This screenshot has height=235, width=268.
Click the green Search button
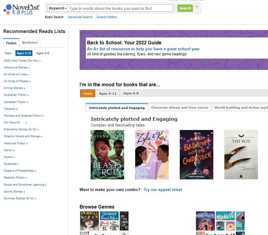point(185,8)
